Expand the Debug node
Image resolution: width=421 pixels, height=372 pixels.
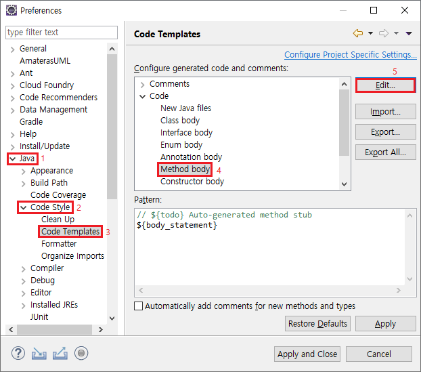[x=24, y=281]
